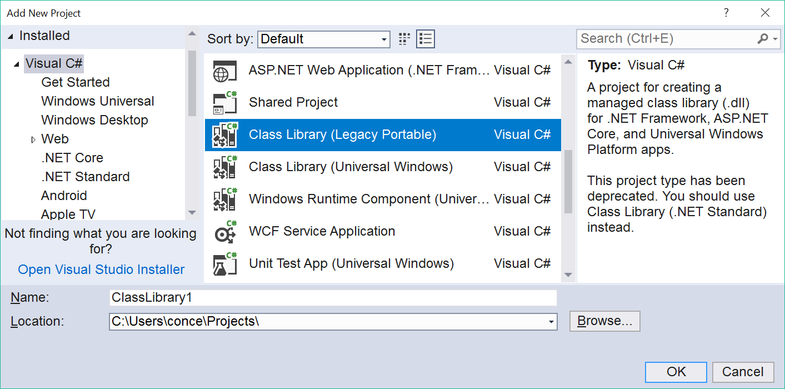
Task: Click the project Name text field
Action: 333,298
